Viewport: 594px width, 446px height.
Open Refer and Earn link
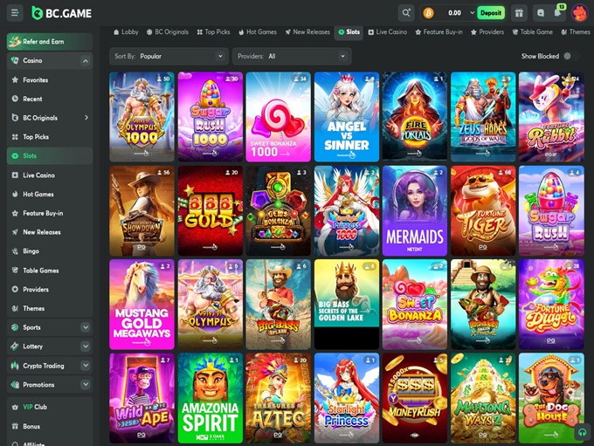pyautogui.click(x=49, y=41)
